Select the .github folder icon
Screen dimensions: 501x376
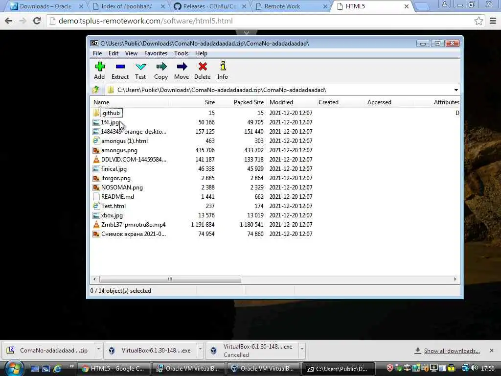coord(96,113)
